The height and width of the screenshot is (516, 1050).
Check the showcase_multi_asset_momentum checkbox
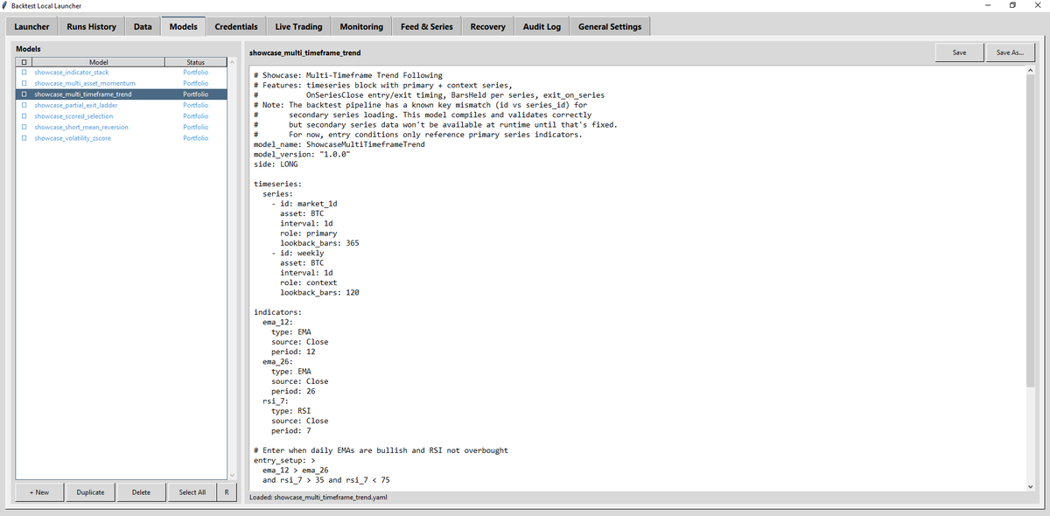(24, 83)
